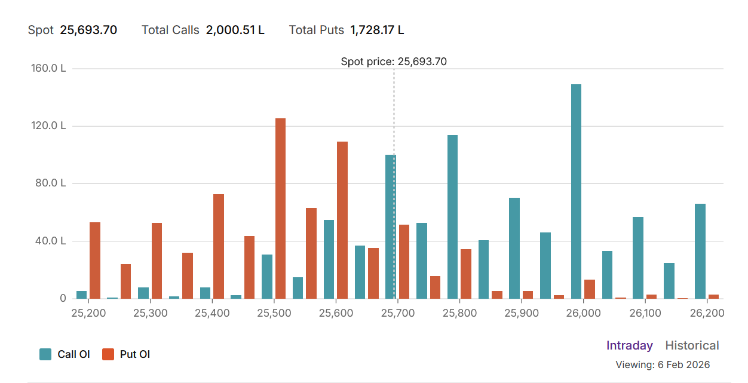Click the Put OI orange legend swatch

click(x=108, y=354)
